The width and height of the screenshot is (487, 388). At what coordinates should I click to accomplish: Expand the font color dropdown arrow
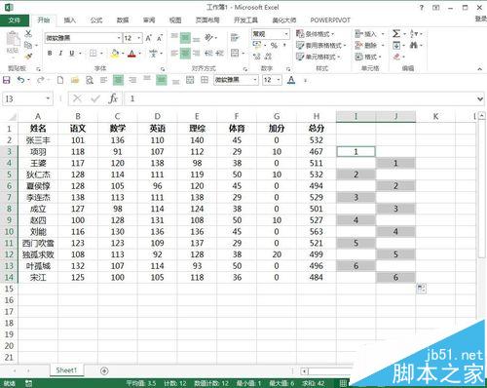coord(140,53)
